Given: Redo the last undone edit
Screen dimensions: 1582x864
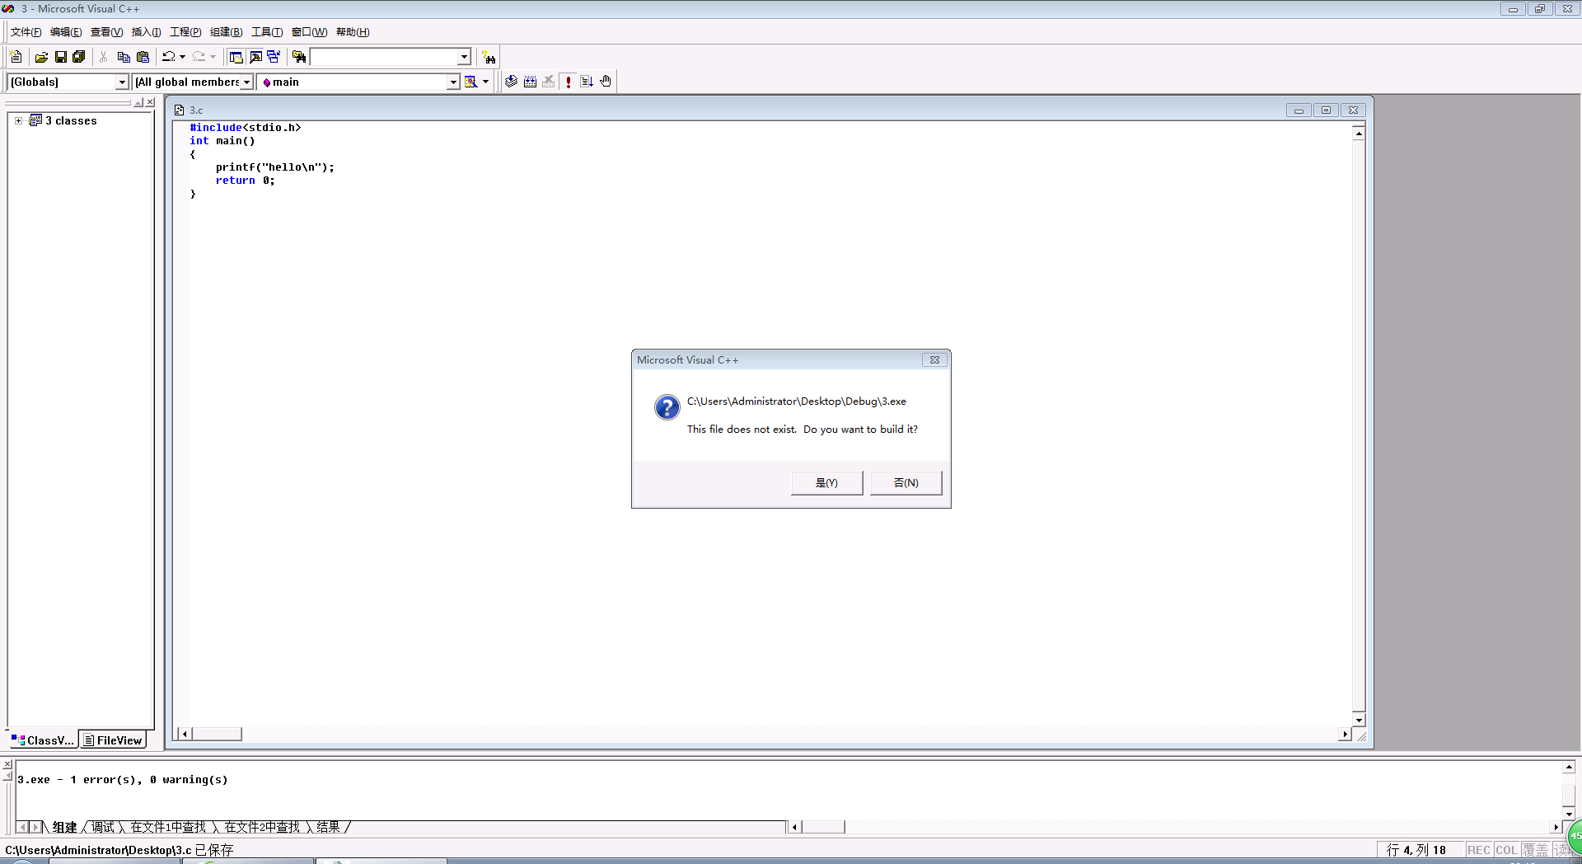Looking at the screenshot, I should (199, 57).
